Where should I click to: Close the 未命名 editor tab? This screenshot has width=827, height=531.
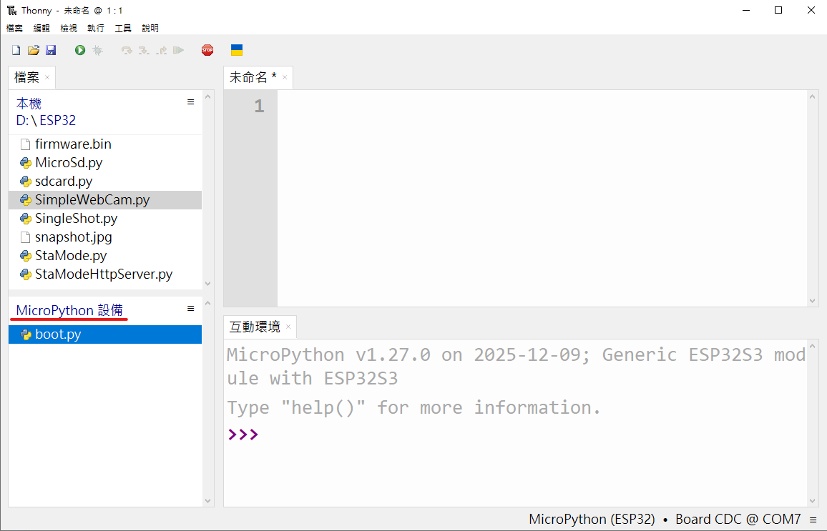[285, 78]
